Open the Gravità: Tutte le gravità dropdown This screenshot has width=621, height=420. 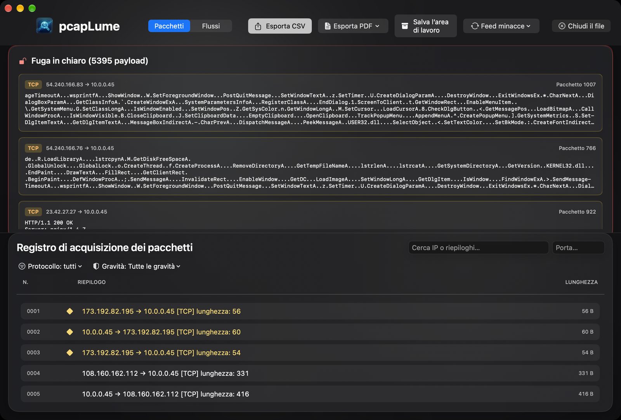137,266
